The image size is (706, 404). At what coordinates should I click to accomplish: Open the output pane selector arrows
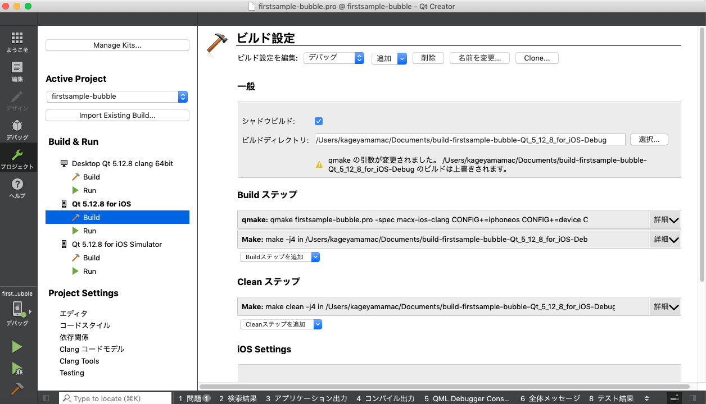point(646,398)
